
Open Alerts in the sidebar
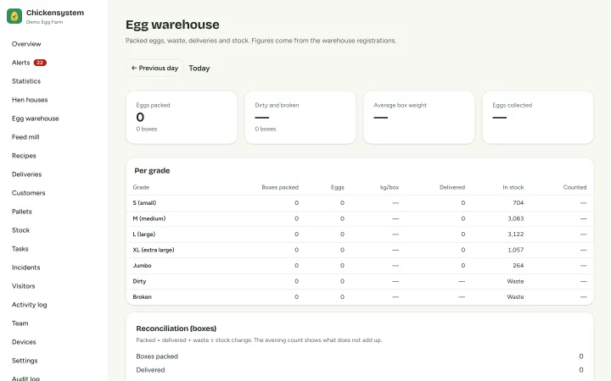point(20,63)
